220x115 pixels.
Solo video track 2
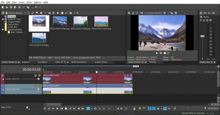(39, 86)
